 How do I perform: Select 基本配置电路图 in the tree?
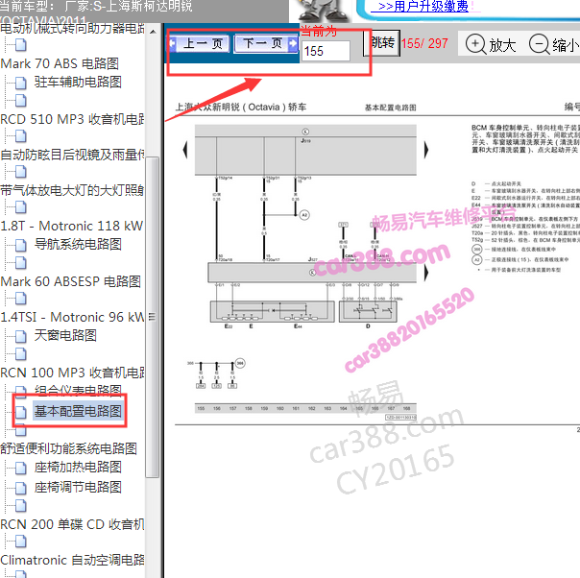coord(78,411)
